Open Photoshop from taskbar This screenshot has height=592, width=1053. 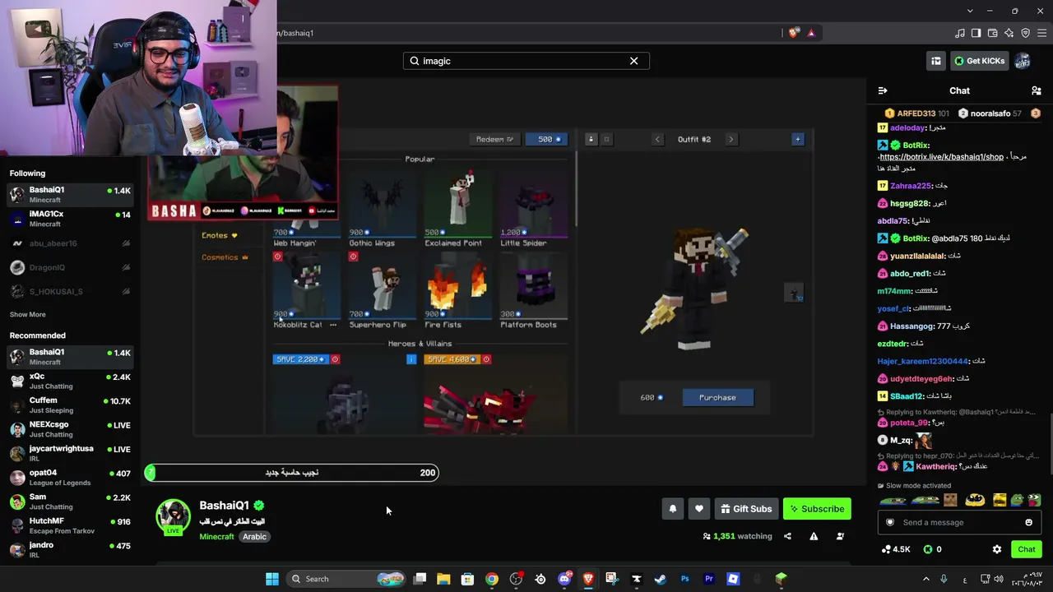pos(684,579)
